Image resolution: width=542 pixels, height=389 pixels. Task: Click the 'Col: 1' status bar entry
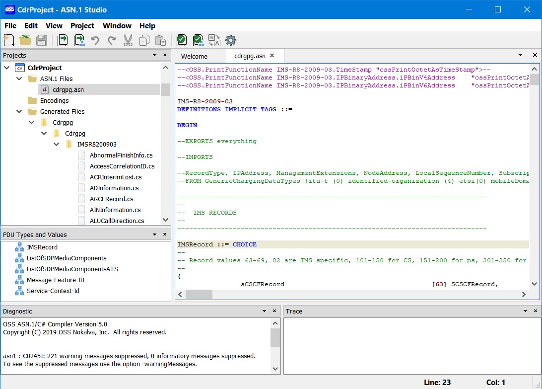tap(496, 383)
